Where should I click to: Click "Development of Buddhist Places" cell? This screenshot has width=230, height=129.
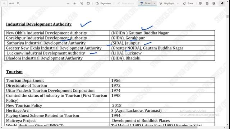pyautogui.click(x=162, y=120)
